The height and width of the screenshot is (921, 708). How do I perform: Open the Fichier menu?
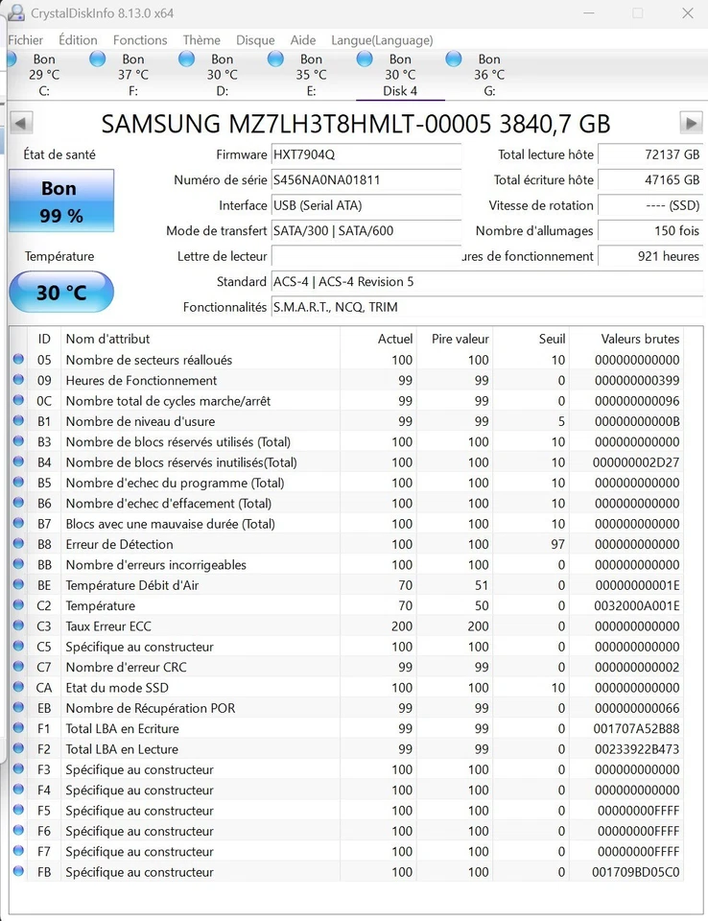(x=25, y=40)
